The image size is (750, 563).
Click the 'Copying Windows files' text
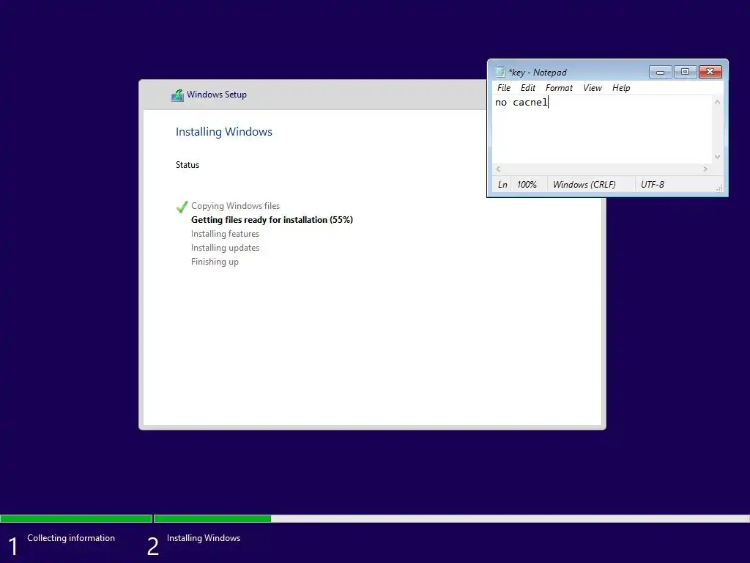click(235, 206)
